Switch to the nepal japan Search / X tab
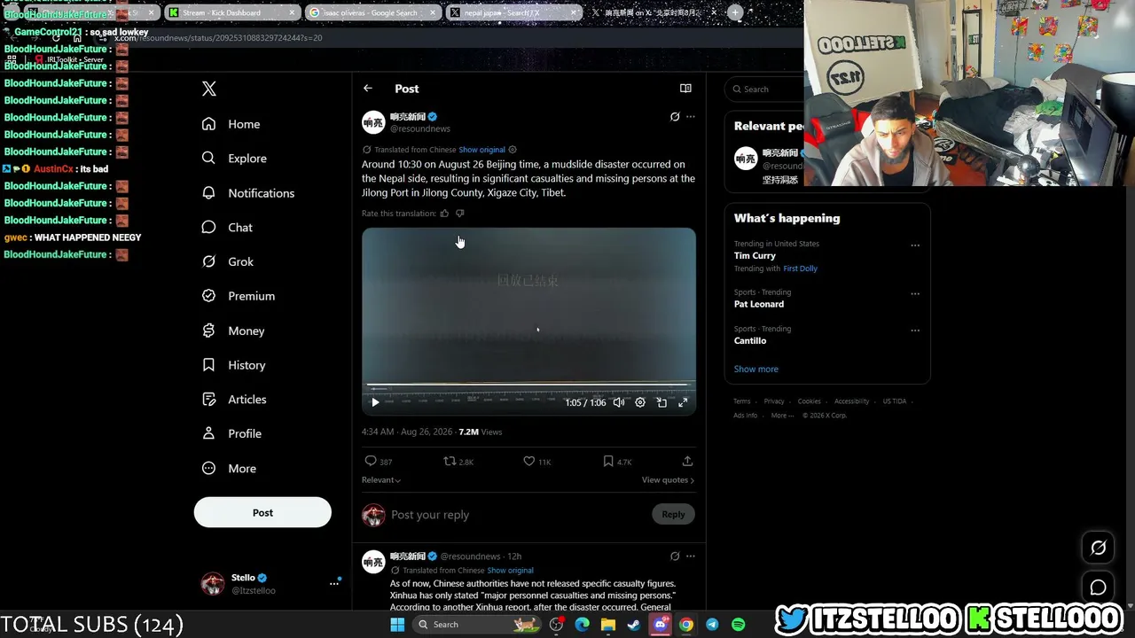The width and height of the screenshot is (1135, 638). click(x=513, y=12)
